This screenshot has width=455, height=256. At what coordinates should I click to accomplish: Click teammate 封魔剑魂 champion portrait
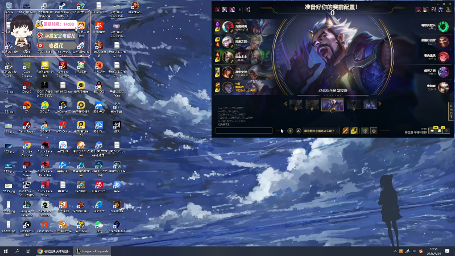click(227, 26)
